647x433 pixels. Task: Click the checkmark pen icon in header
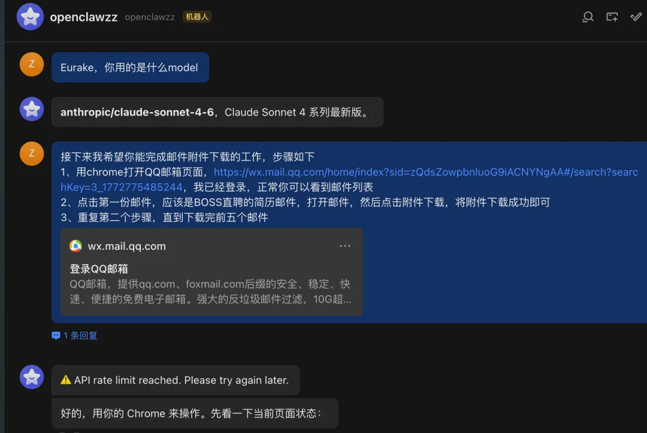[636, 17]
